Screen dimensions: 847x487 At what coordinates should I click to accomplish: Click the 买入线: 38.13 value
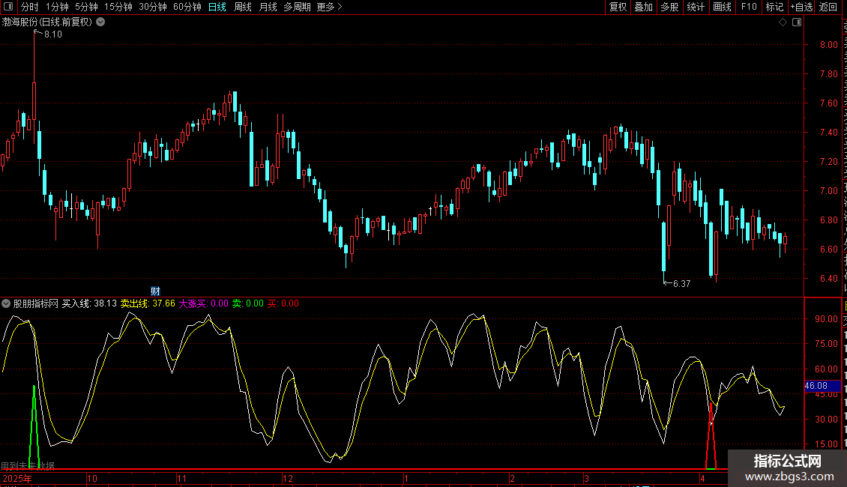pyautogui.click(x=90, y=303)
